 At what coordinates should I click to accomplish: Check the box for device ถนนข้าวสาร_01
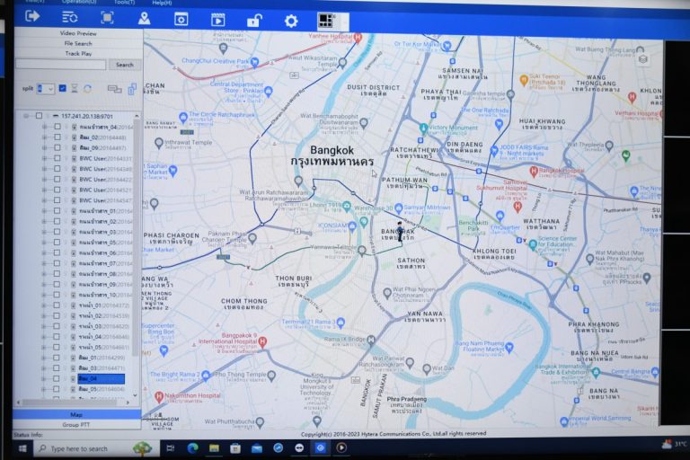click(57, 211)
